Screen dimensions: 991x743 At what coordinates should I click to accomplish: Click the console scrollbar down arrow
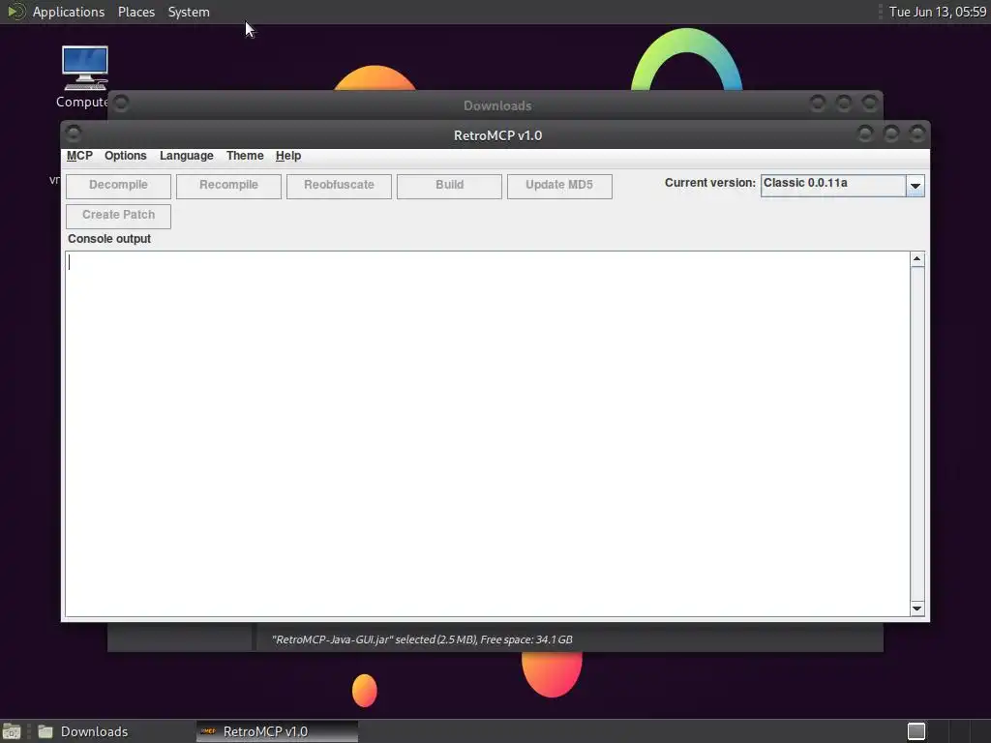pos(917,609)
